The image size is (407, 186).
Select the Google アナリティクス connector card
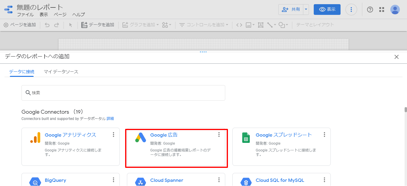pos(71,147)
